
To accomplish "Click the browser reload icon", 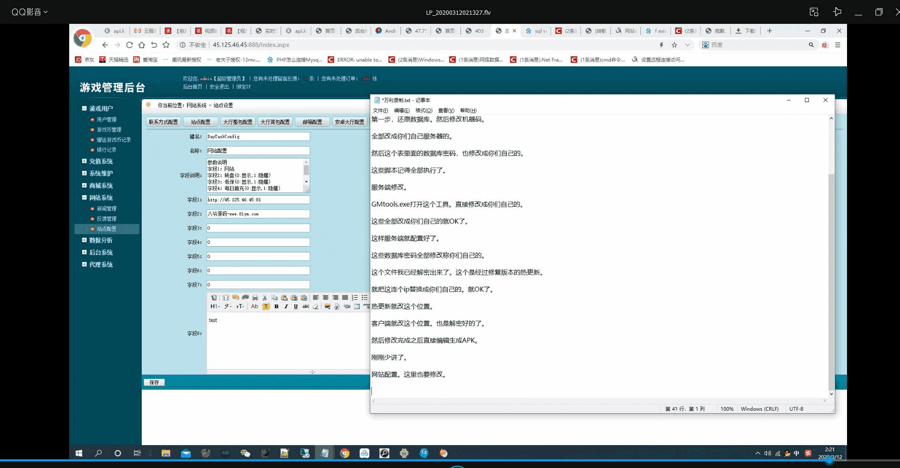I will (129, 45).
